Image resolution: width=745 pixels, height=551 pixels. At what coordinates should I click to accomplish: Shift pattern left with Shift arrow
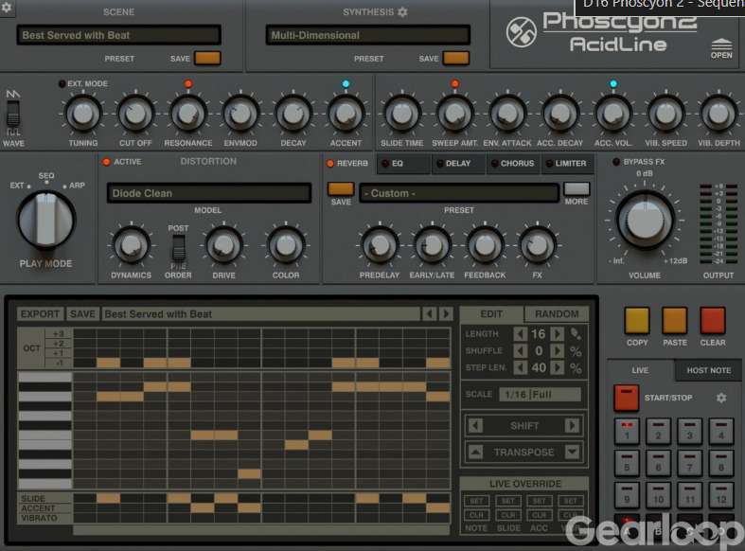476,426
